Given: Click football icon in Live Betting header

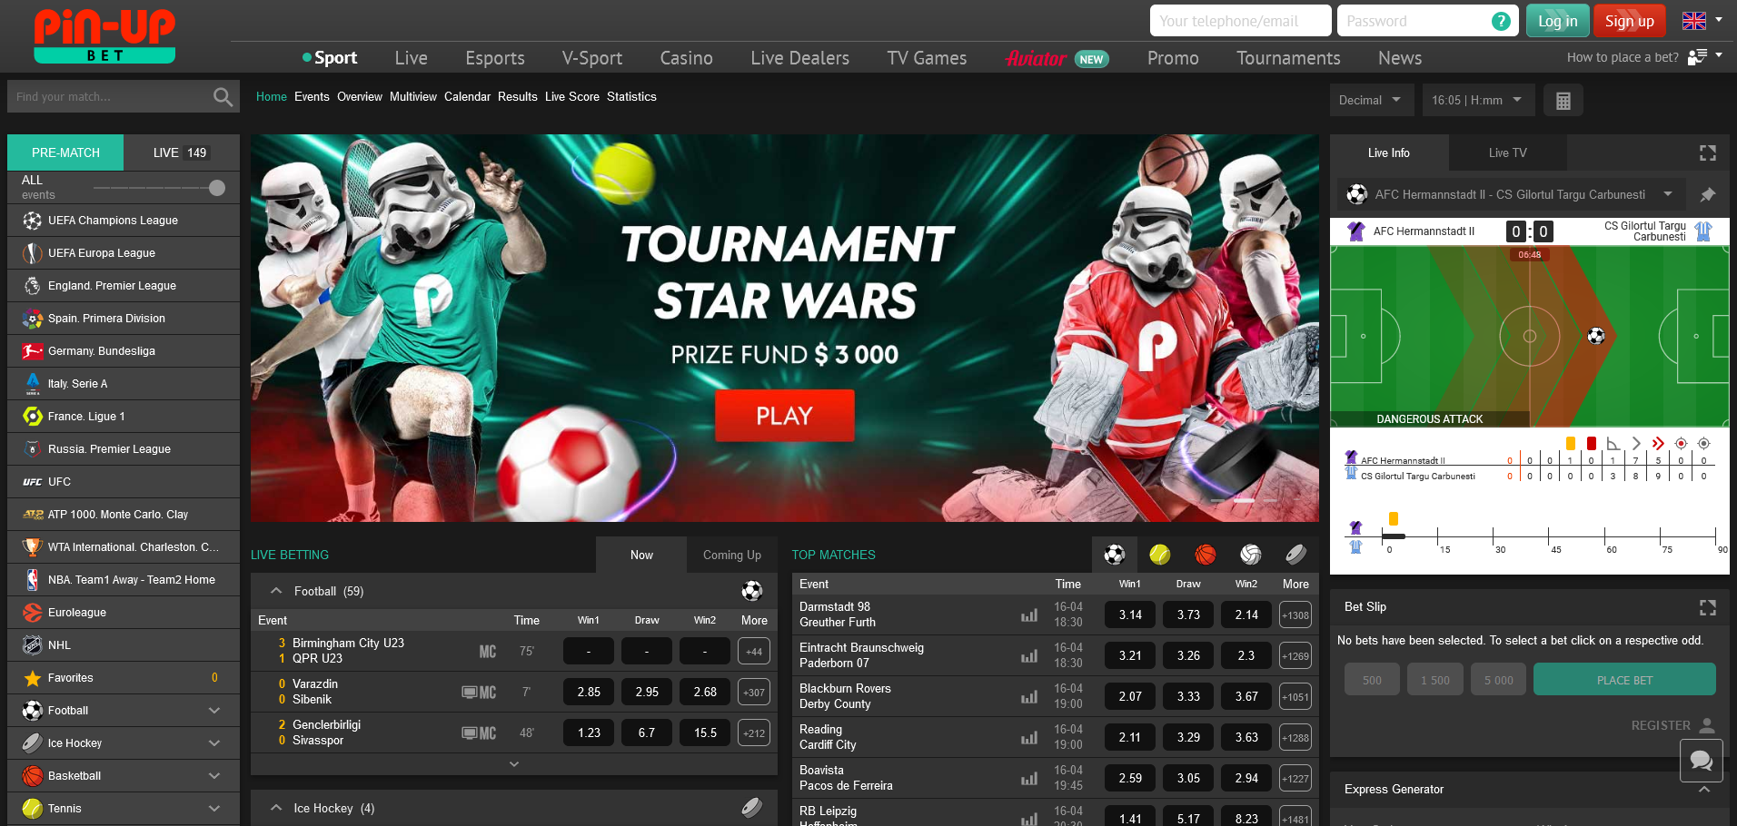Looking at the screenshot, I should (752, 591).
